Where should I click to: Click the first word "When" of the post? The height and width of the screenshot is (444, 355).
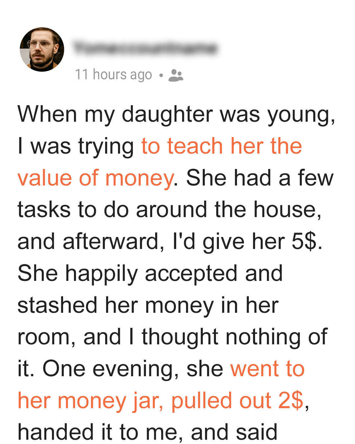click(47, 114)
